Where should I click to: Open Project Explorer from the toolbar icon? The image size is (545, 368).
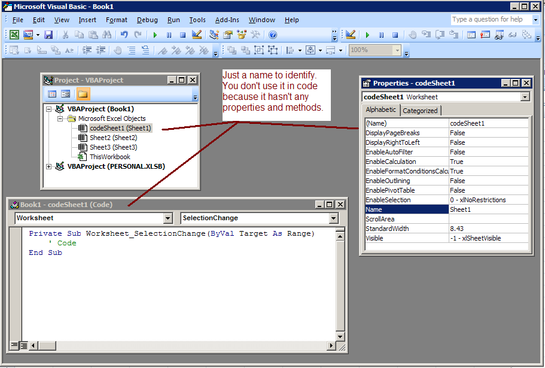214,35
